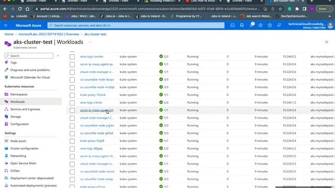Select checkbox for ama-logs-cxm4w pod
This screenshot has width=335, height=188.
tap(72, 57)
